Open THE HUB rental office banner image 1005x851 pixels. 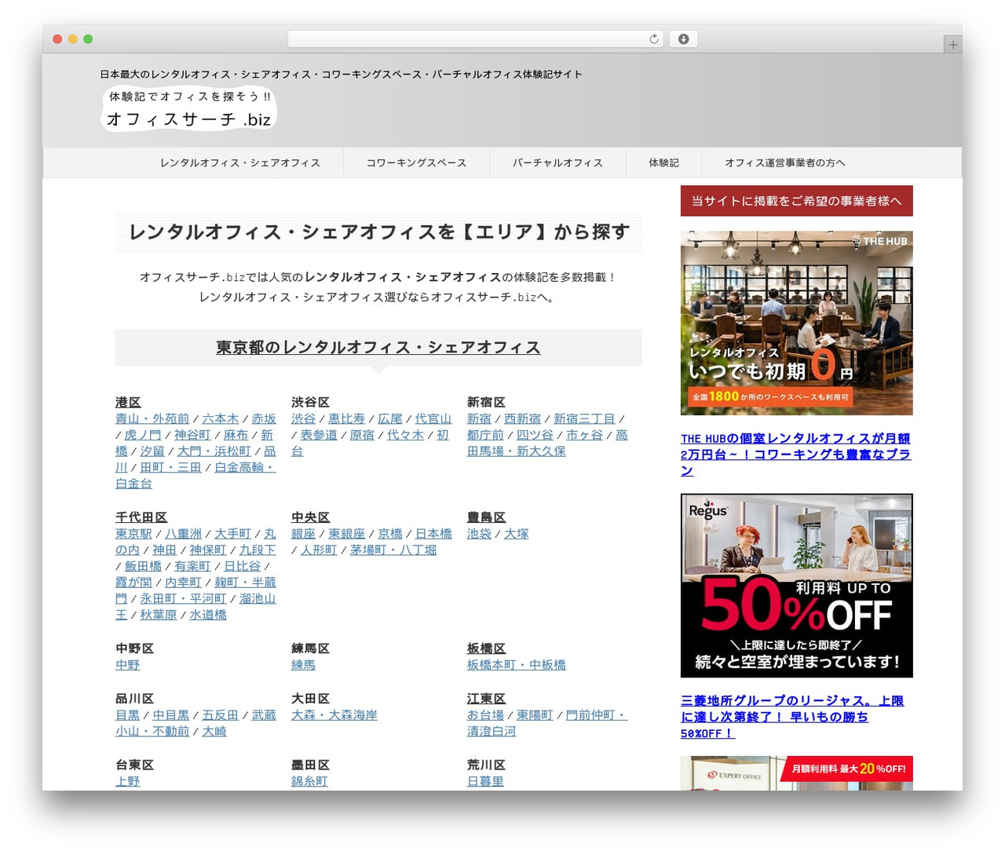(x=797, y=323)
